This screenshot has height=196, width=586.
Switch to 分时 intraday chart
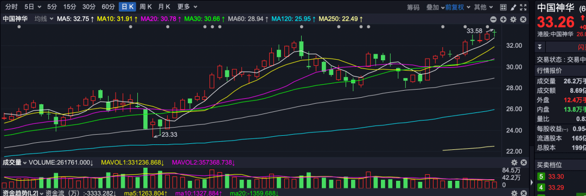point(11,7)
